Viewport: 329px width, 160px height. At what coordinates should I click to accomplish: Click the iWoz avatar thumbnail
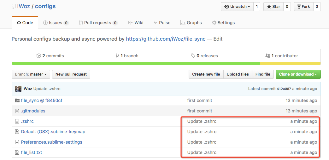18,89
